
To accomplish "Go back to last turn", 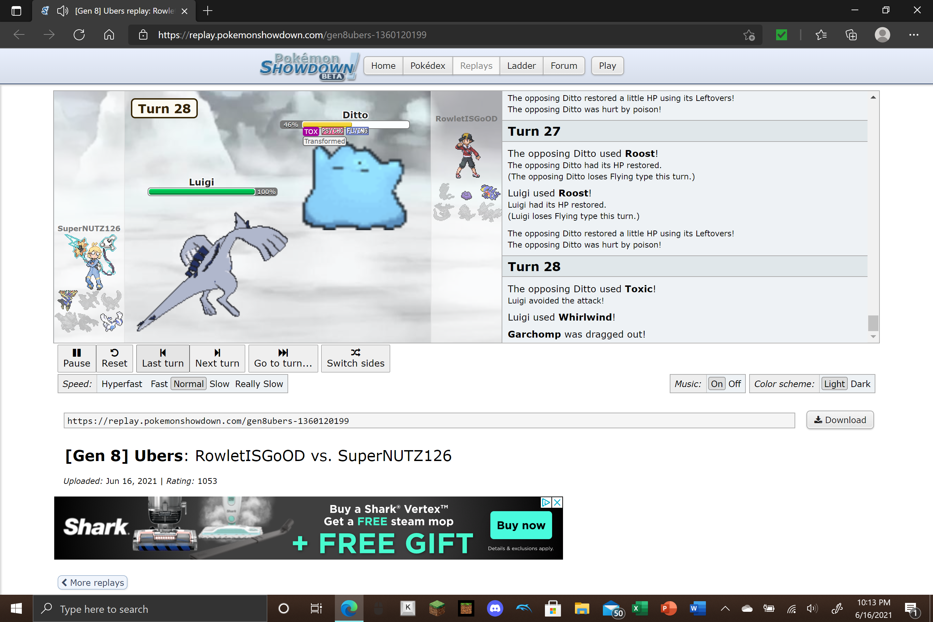I will (x=163, y=358).
